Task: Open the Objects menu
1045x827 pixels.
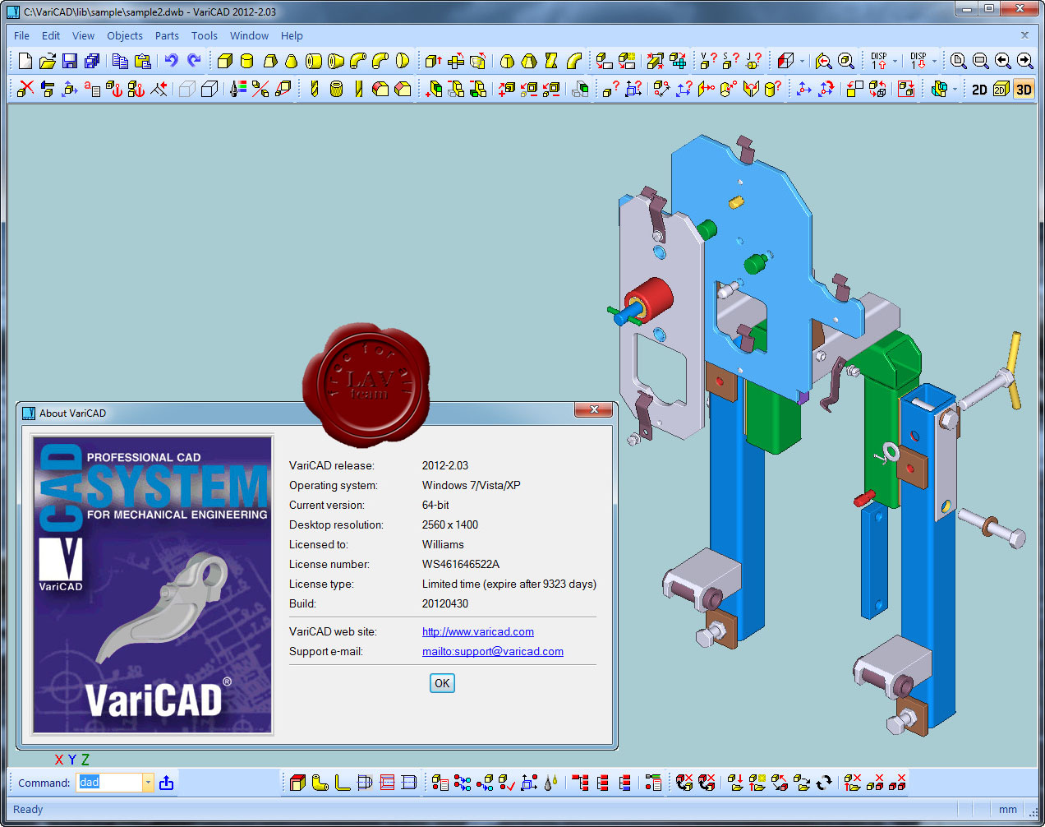Action: [x=125, y=35]
